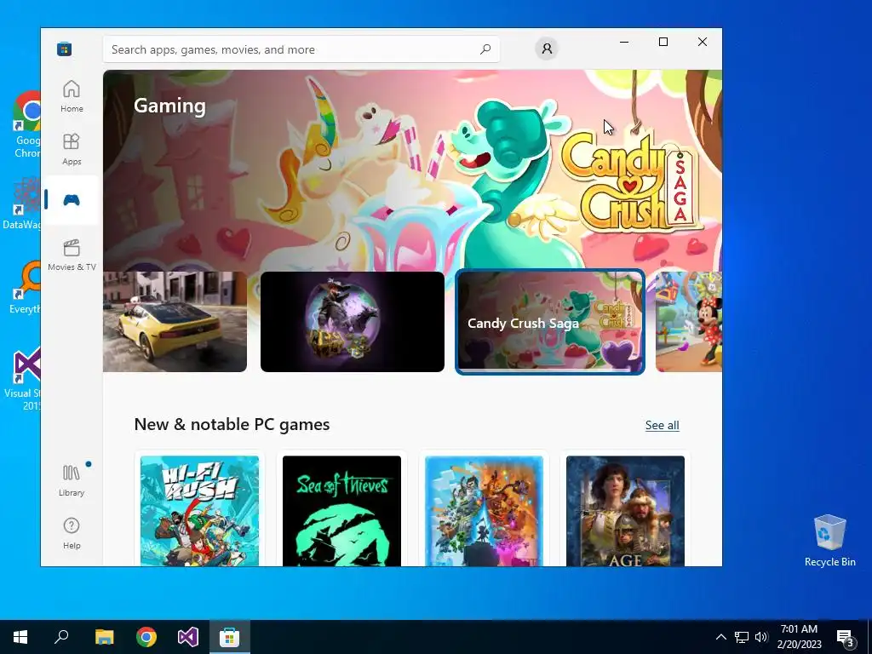Minimize the Microsoft Store window

(x=624, y=42)
